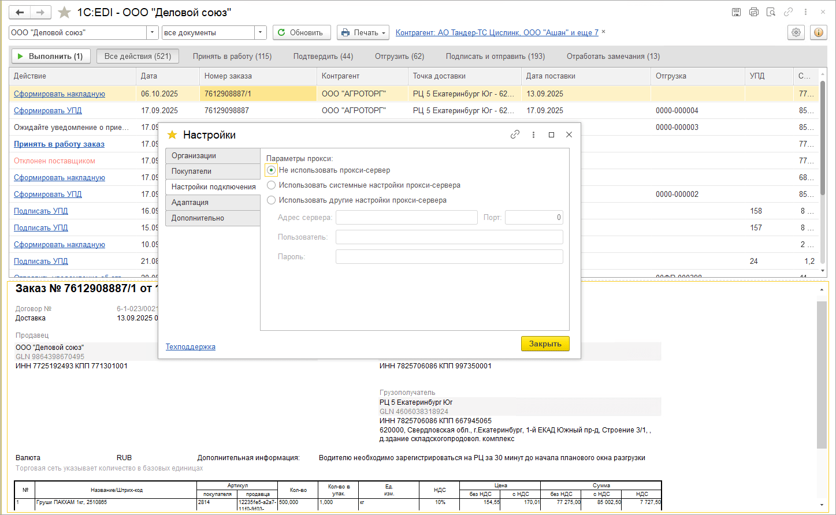The height and width of the screenshot is (515, 836).
Task: Open the gear settings icon
Action: click(796, 32)
